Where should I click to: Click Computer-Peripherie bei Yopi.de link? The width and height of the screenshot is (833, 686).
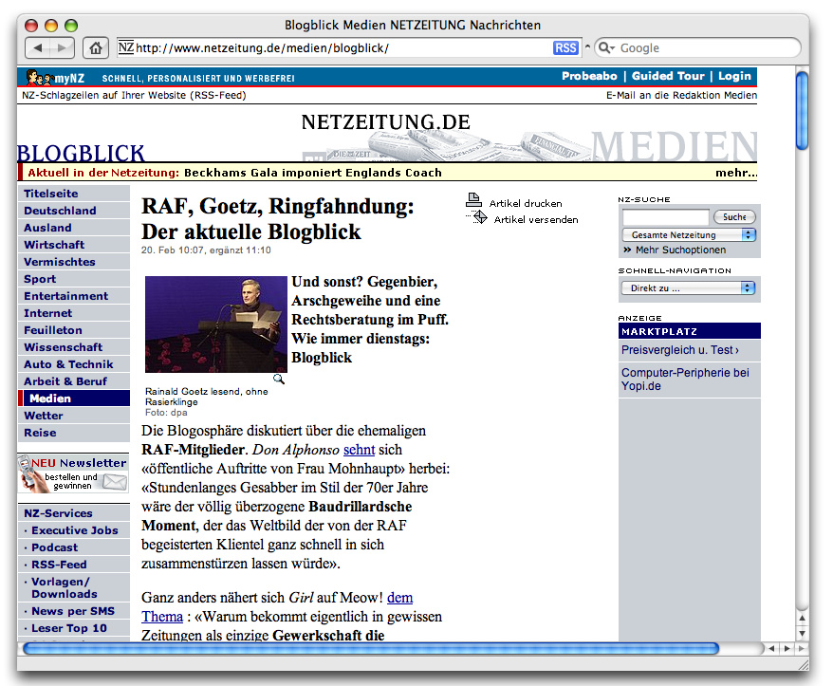685,379
